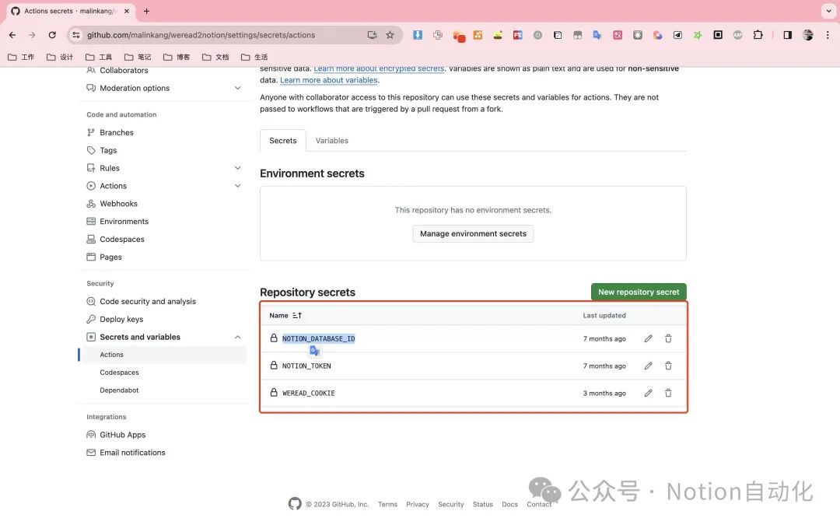This screenshot has height=525, width=840.
Task: Open Learn more about encrypted secrets link
Action: 379,69
